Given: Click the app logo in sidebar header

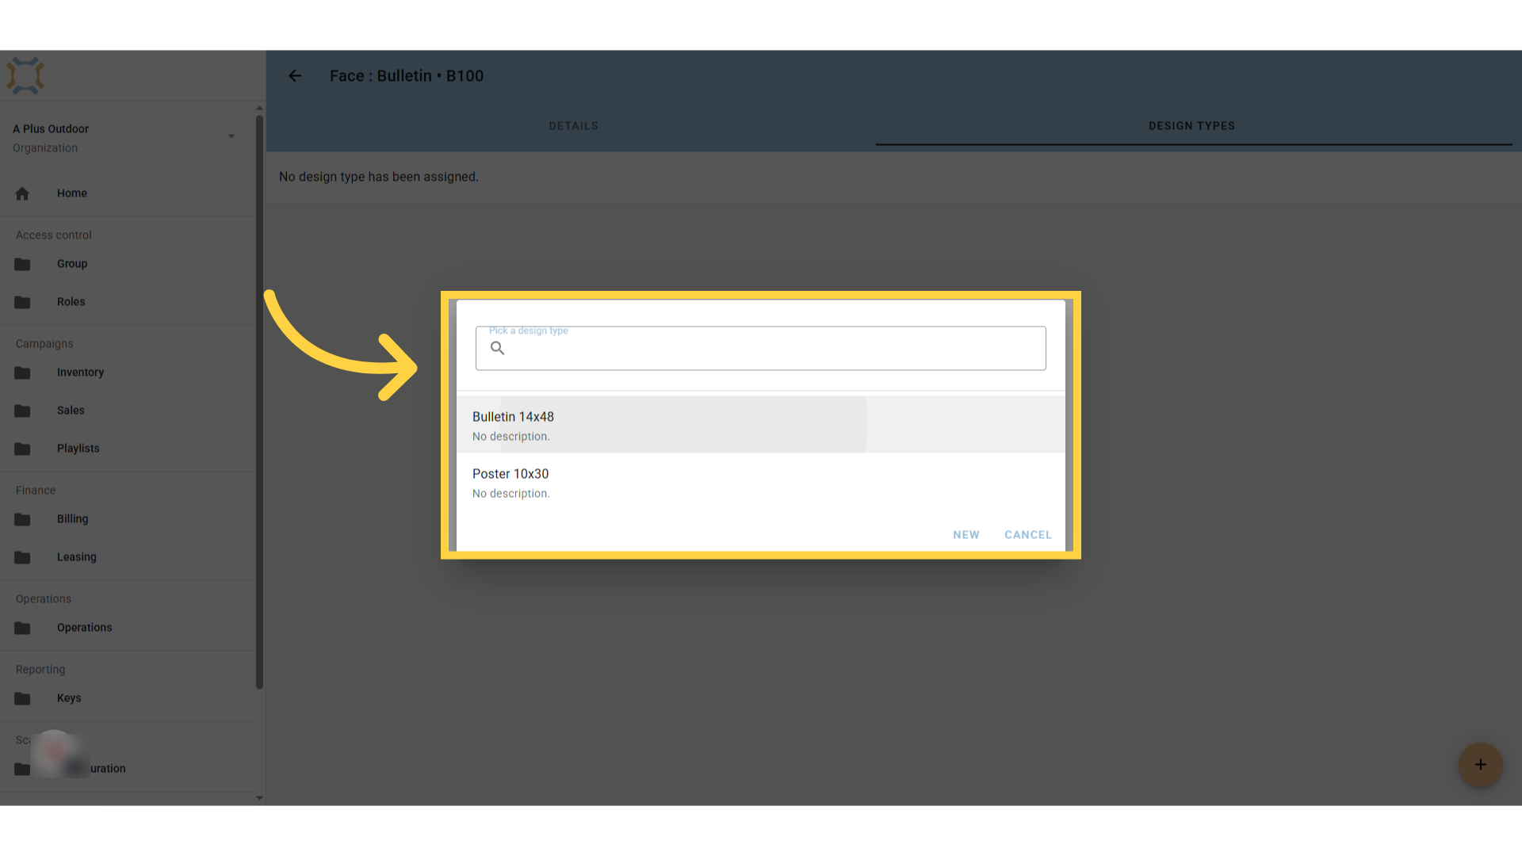Looking at the screenshot, I should pos(25,76).
